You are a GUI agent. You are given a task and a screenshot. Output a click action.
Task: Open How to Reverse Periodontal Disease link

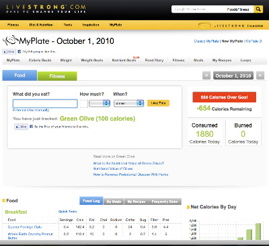coord(130,175)
